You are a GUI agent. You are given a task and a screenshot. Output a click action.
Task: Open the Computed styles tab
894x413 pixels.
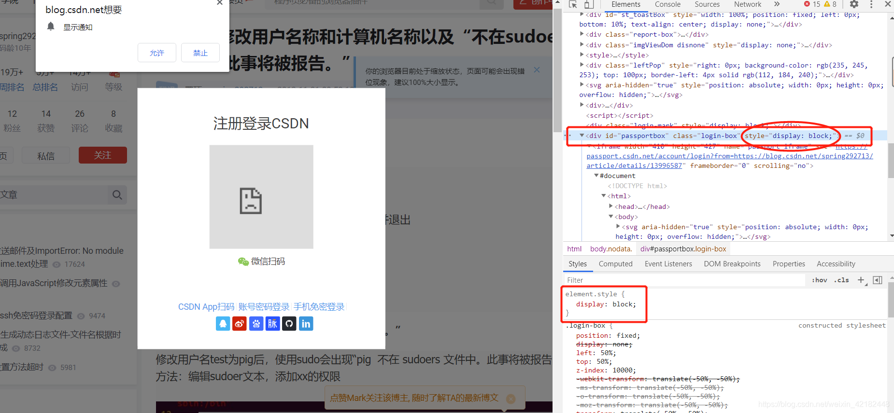pyautogui.click(x=615, y=264)
